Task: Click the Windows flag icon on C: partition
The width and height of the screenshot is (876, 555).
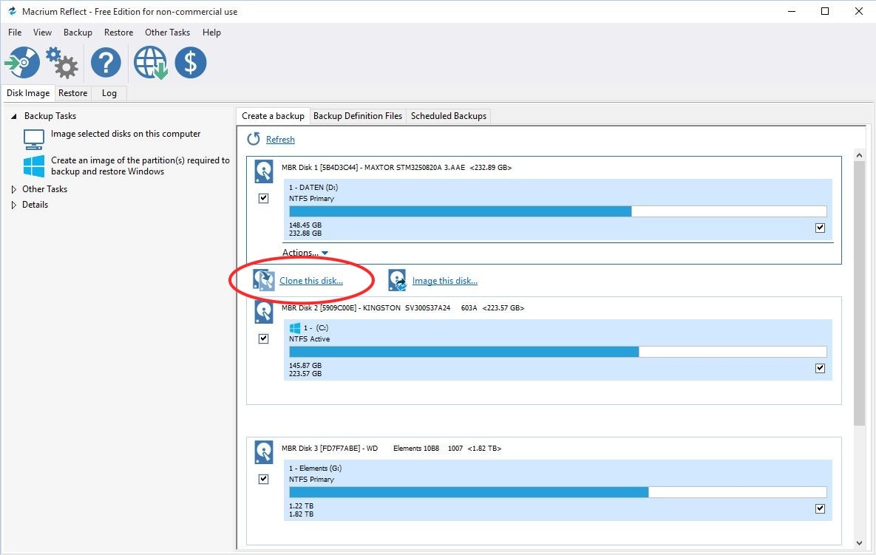Action: pyautogui.click(x=295, y=328)
